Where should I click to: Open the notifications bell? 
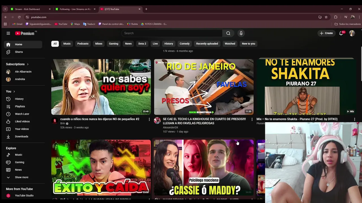[x=341, y=33]
